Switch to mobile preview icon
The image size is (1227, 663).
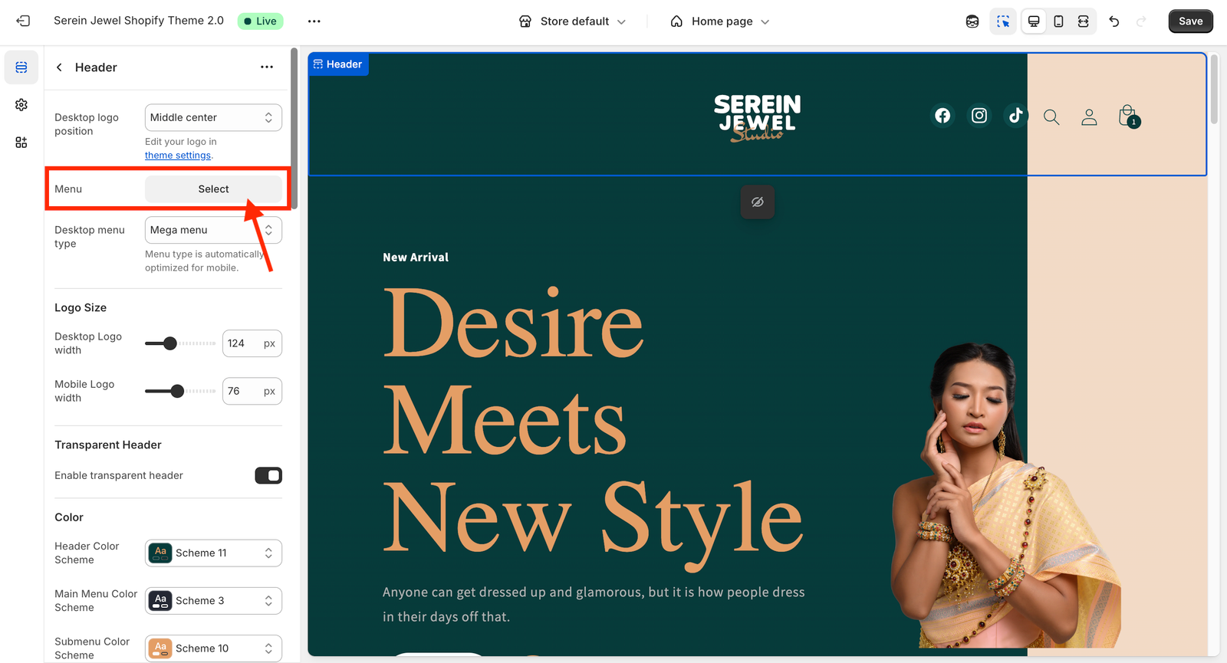[x=1058, y=21]
